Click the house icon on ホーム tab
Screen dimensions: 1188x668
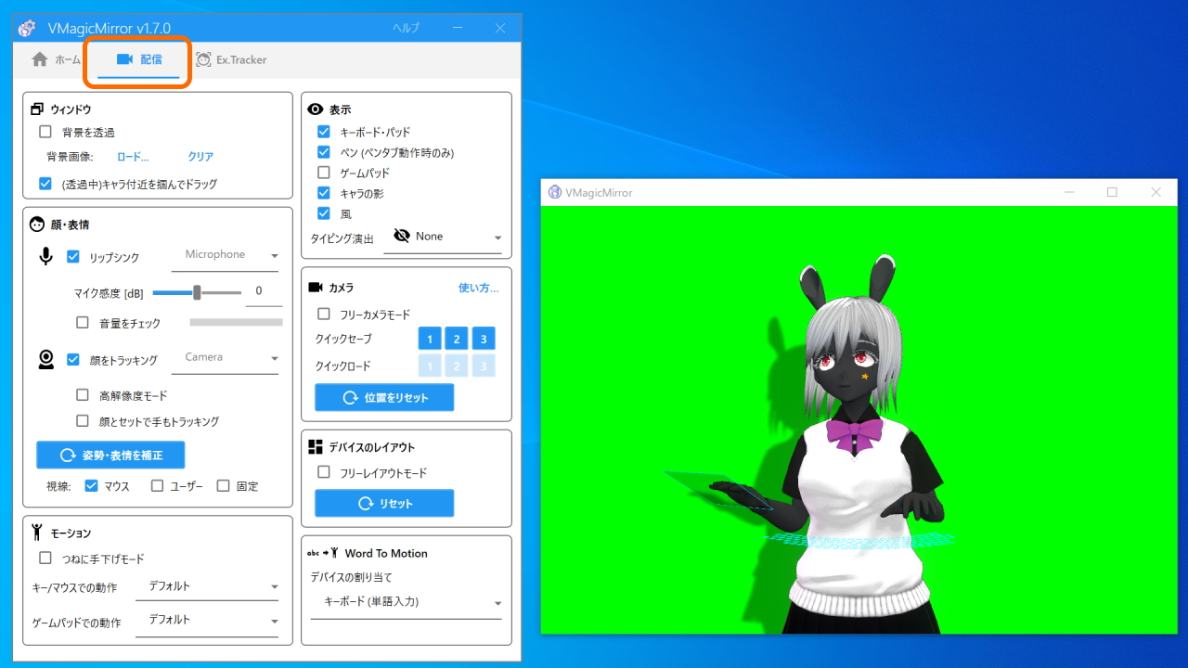[x=39, y=59]
